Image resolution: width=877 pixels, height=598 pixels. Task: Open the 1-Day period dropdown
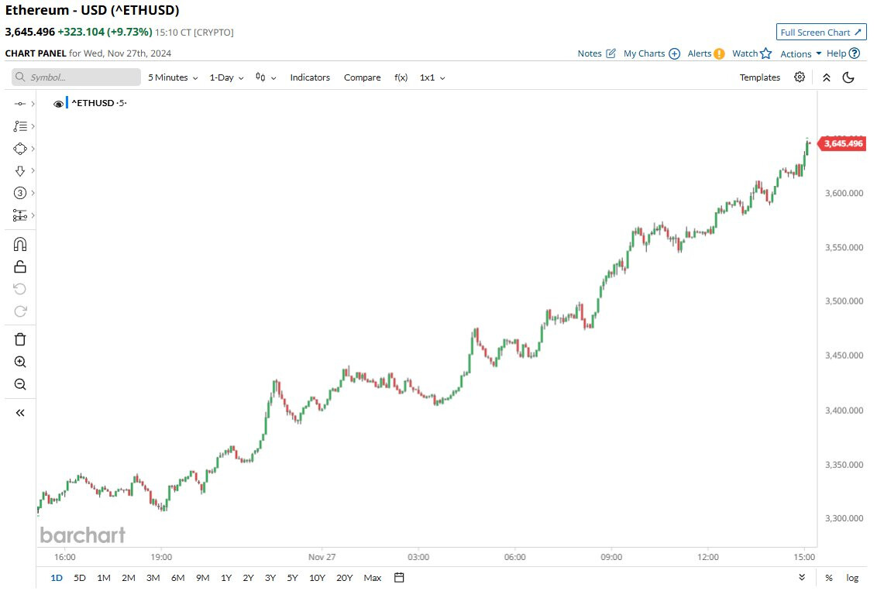(x=226, y=77)
